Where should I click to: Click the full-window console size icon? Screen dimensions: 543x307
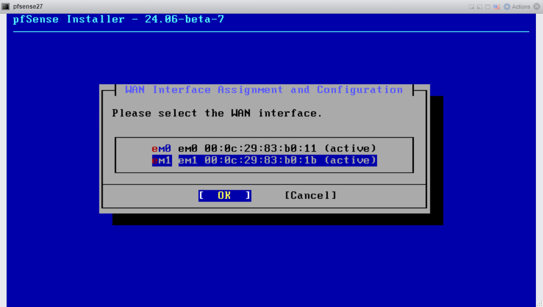click(488, 7)
